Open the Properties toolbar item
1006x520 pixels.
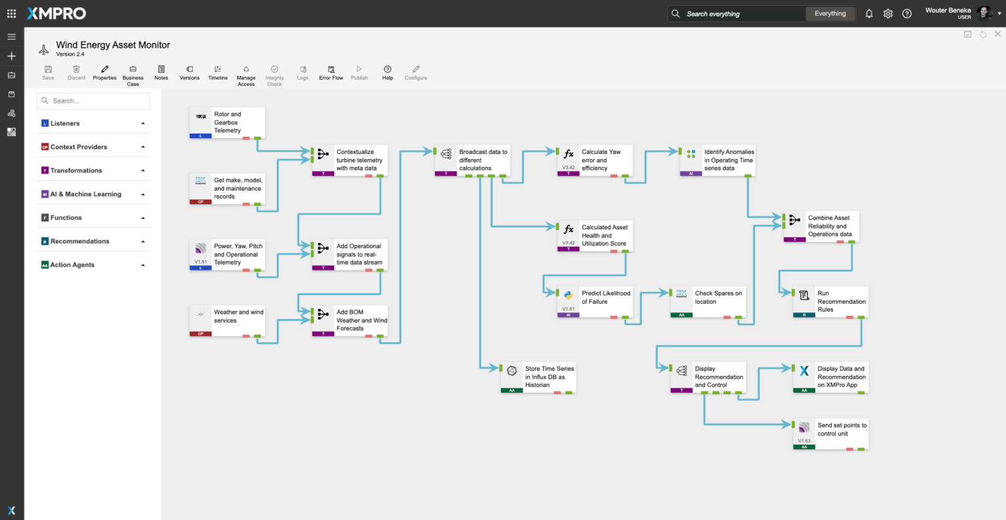click(104, 72)
